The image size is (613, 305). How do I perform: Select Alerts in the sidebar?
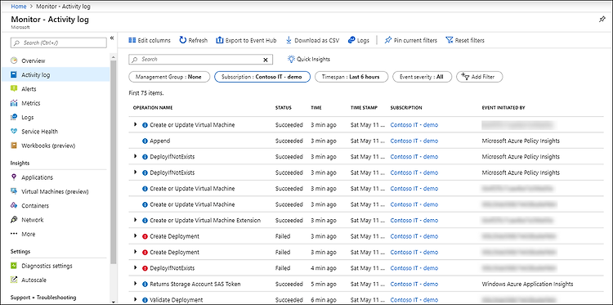[x=29, y=89]
